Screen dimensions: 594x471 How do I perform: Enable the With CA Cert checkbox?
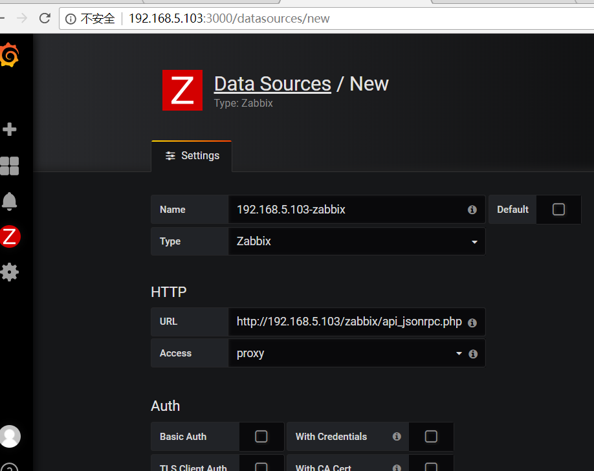431,467
